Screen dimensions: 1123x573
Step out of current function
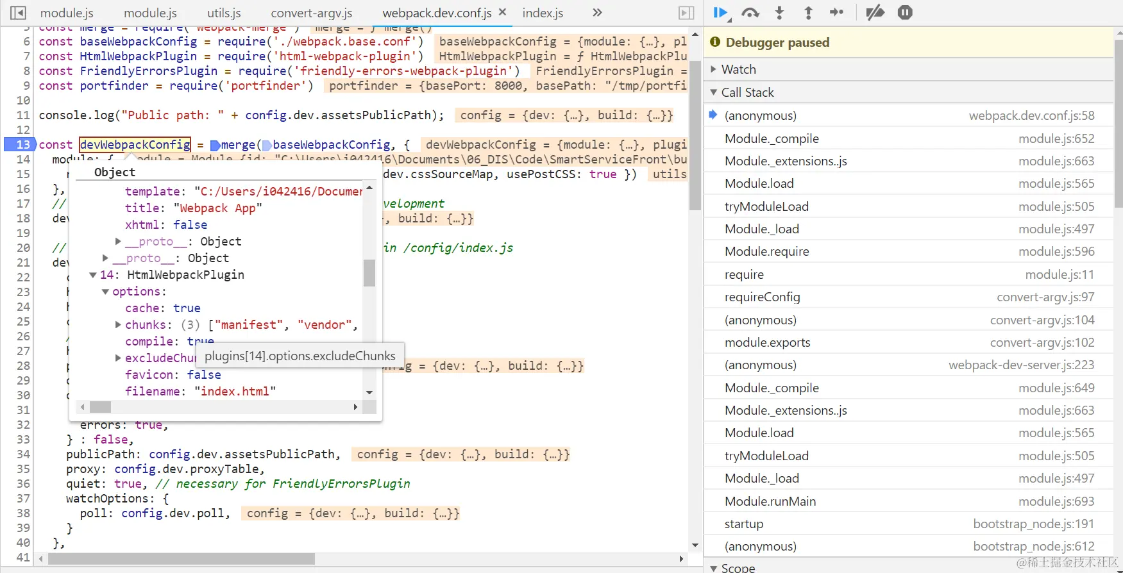[808, 13]
